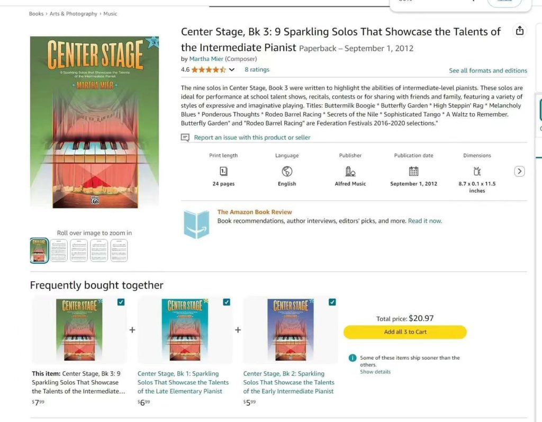Click the share icon beside the title
The width and height of the screenshot is (542, 422).
pos(520,31)
